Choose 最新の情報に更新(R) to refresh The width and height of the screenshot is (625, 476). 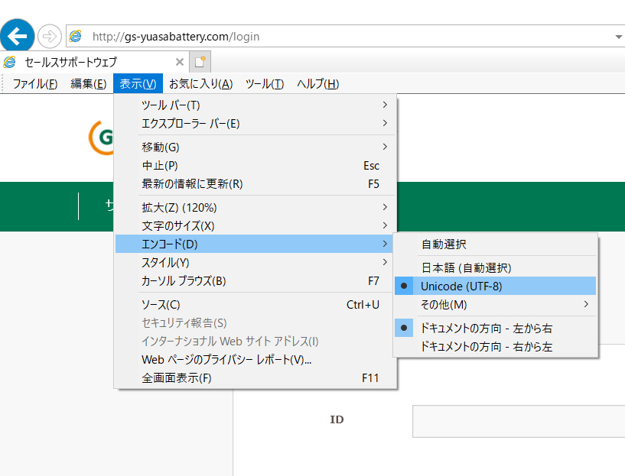[255, 184]
